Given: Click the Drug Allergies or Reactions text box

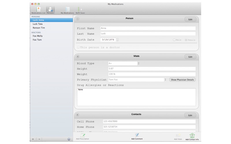Looking at the screenshot, I should pyautogui.click(x=136, y=97).
